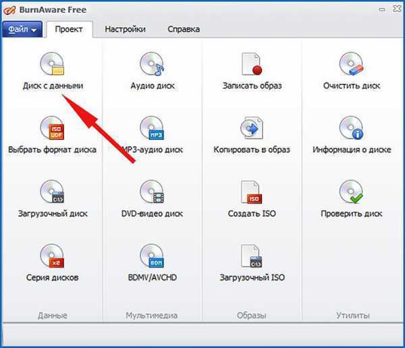Switch to the Проект tab
405x348 pixels.
69,29
